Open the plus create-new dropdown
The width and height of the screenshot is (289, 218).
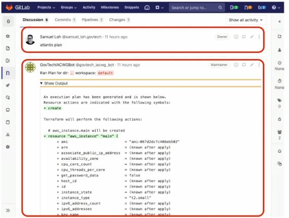coord(159,8)
